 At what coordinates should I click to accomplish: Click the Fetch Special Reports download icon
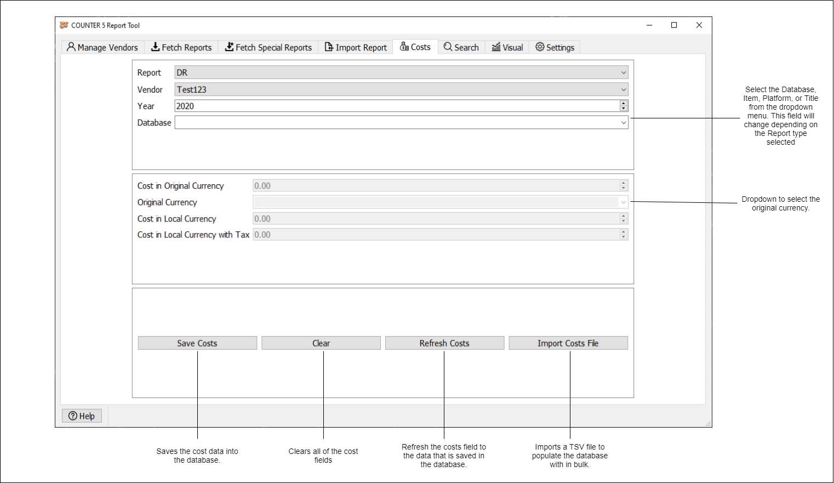pos(229,47)
